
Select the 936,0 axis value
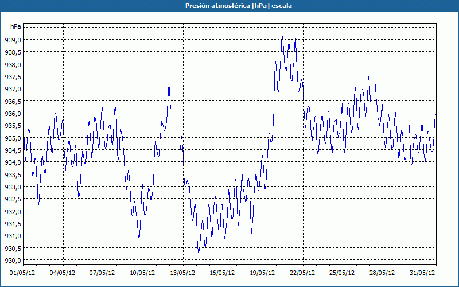coord(13,113)
